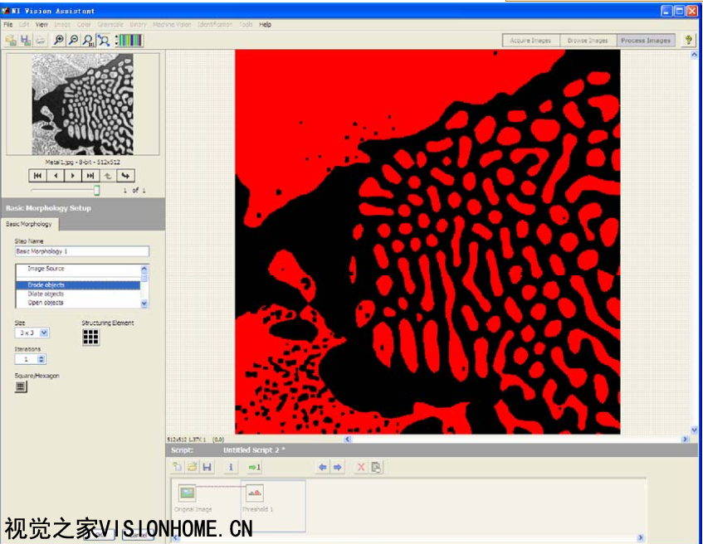703x544 pixels.
Task: Switch to Acquire Images mode
Action: point(530,40)
